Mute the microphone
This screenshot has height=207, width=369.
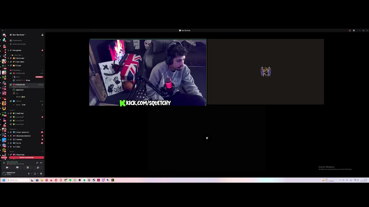[x=29, y=174]
